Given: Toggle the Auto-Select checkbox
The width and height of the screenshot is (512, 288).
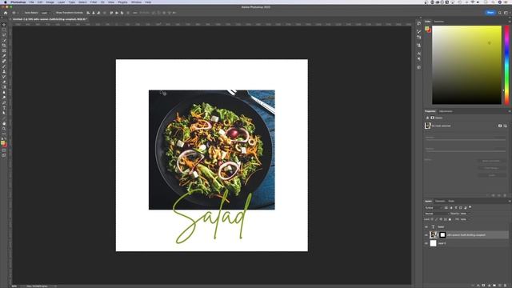Looking at the screenshot, I should tap(23, 13).
